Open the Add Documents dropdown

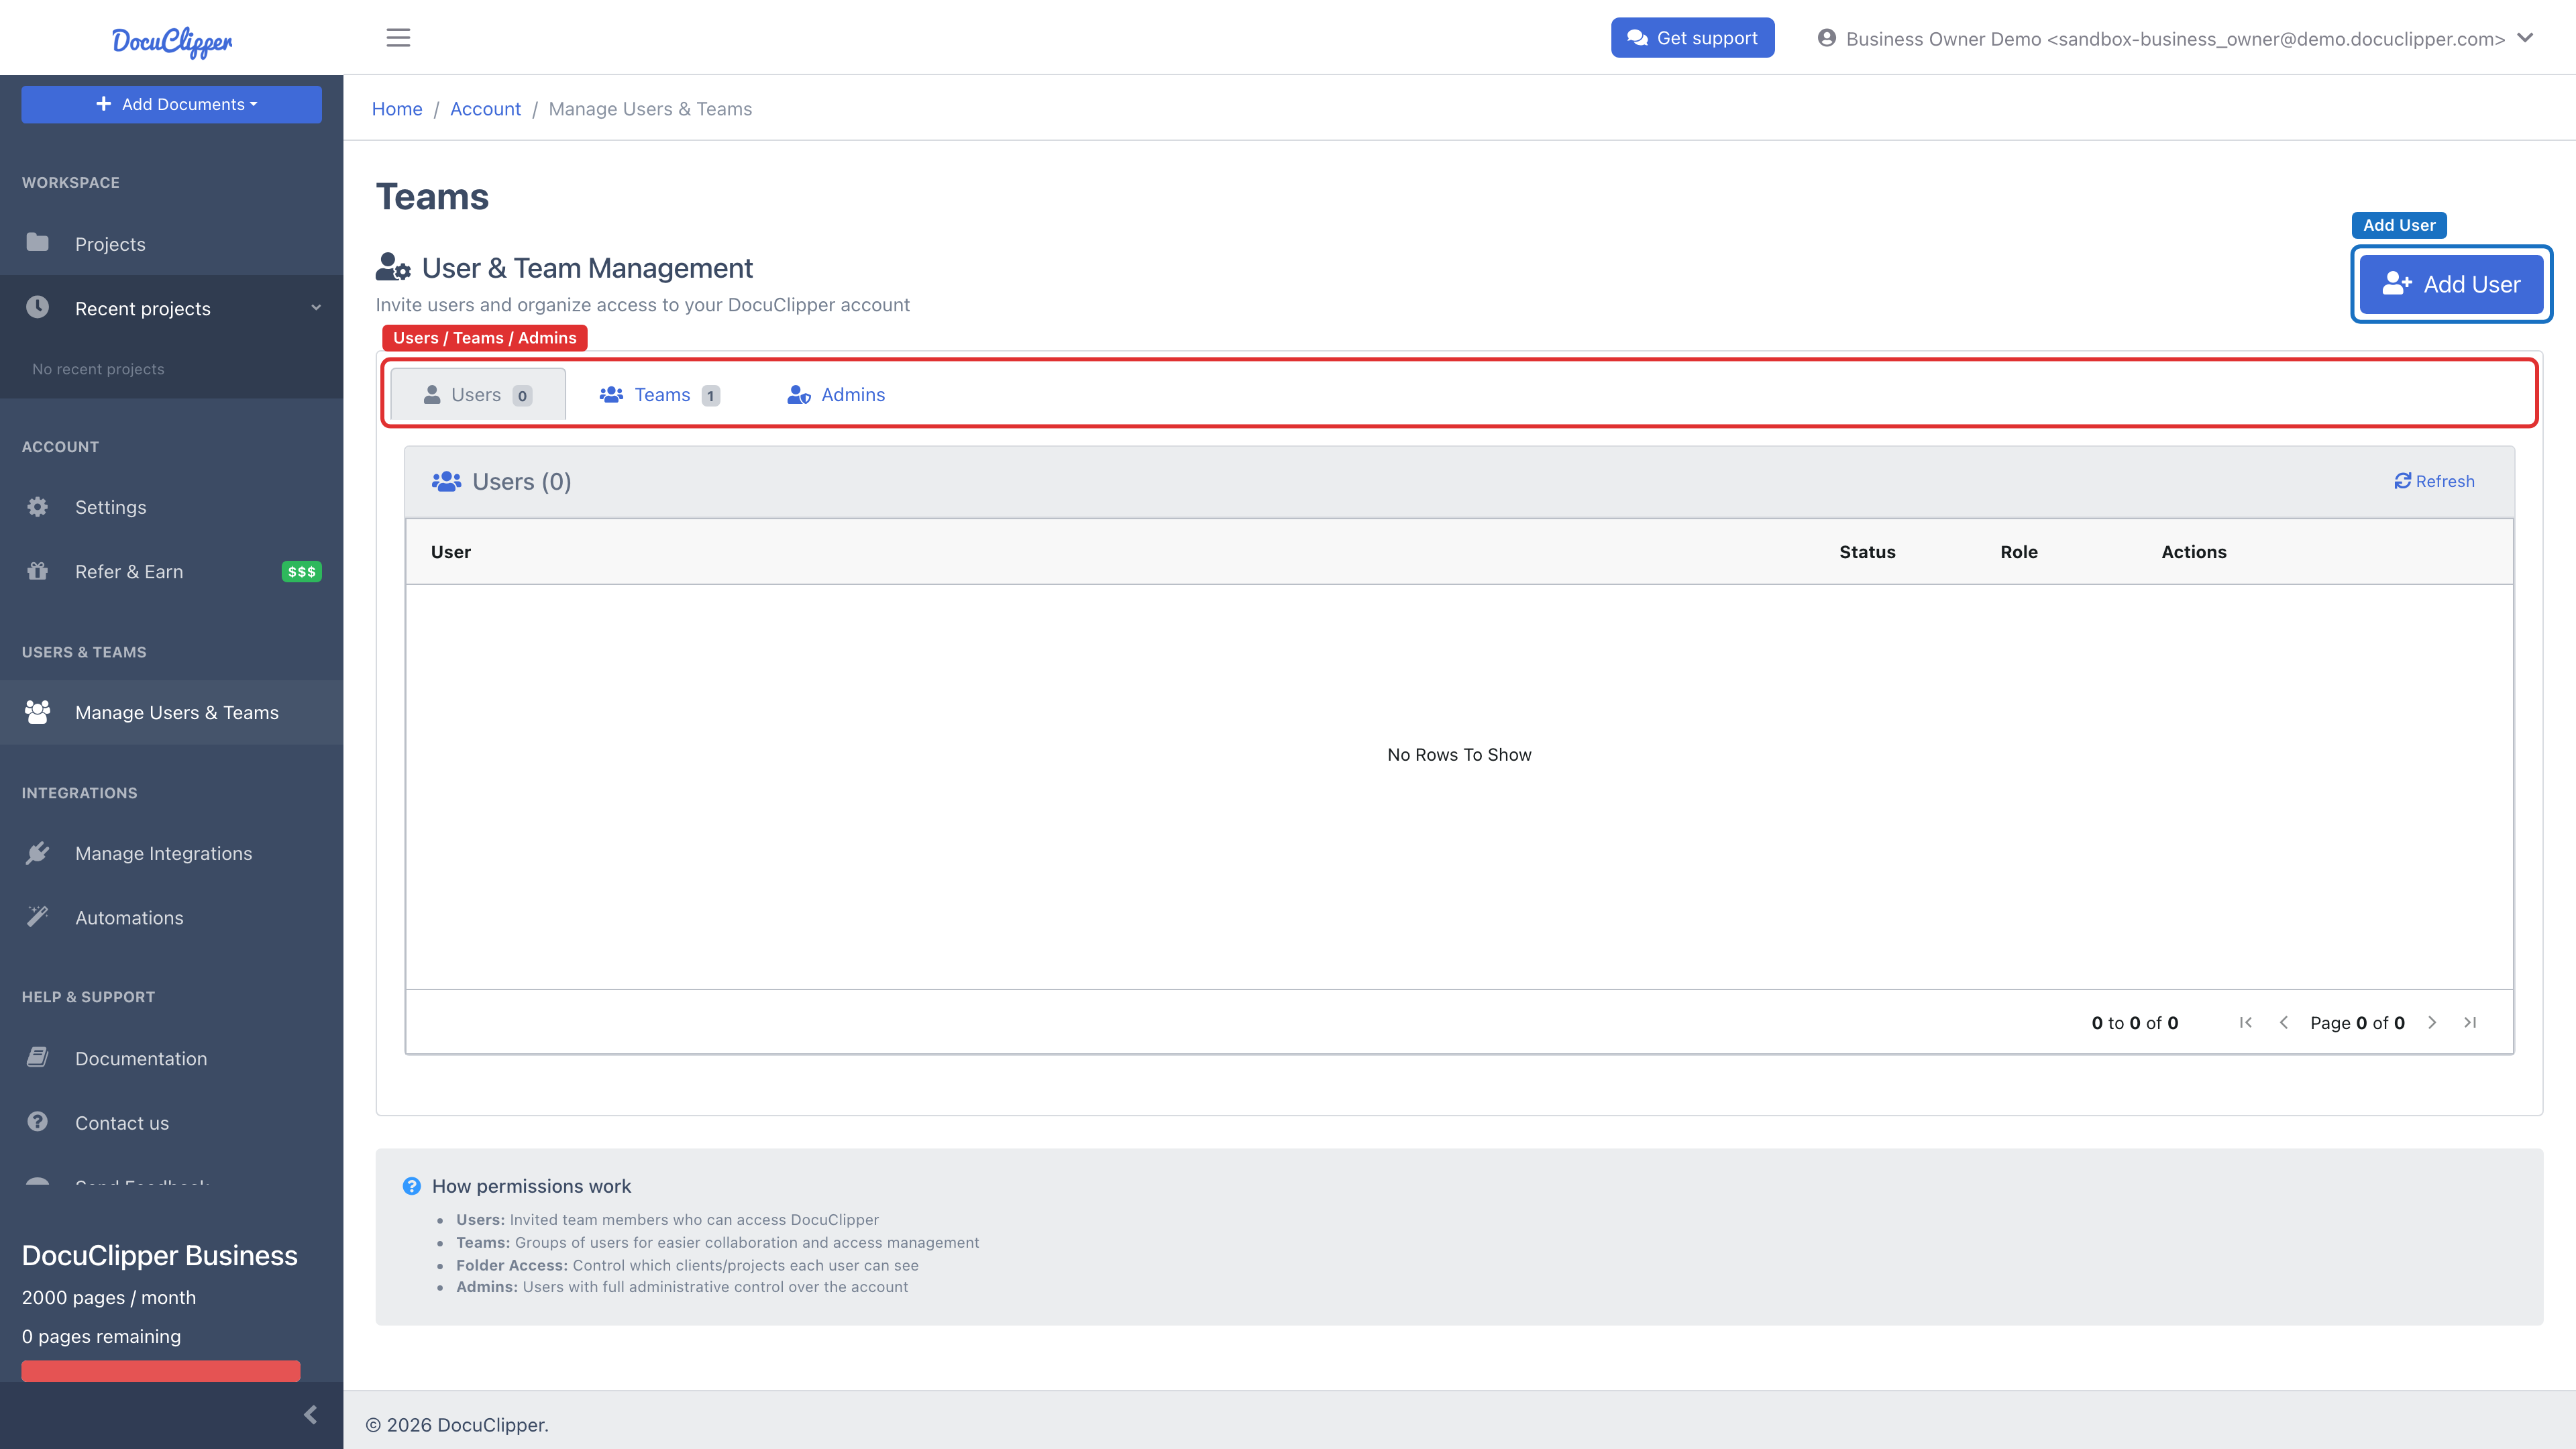[x=171, y=104]
